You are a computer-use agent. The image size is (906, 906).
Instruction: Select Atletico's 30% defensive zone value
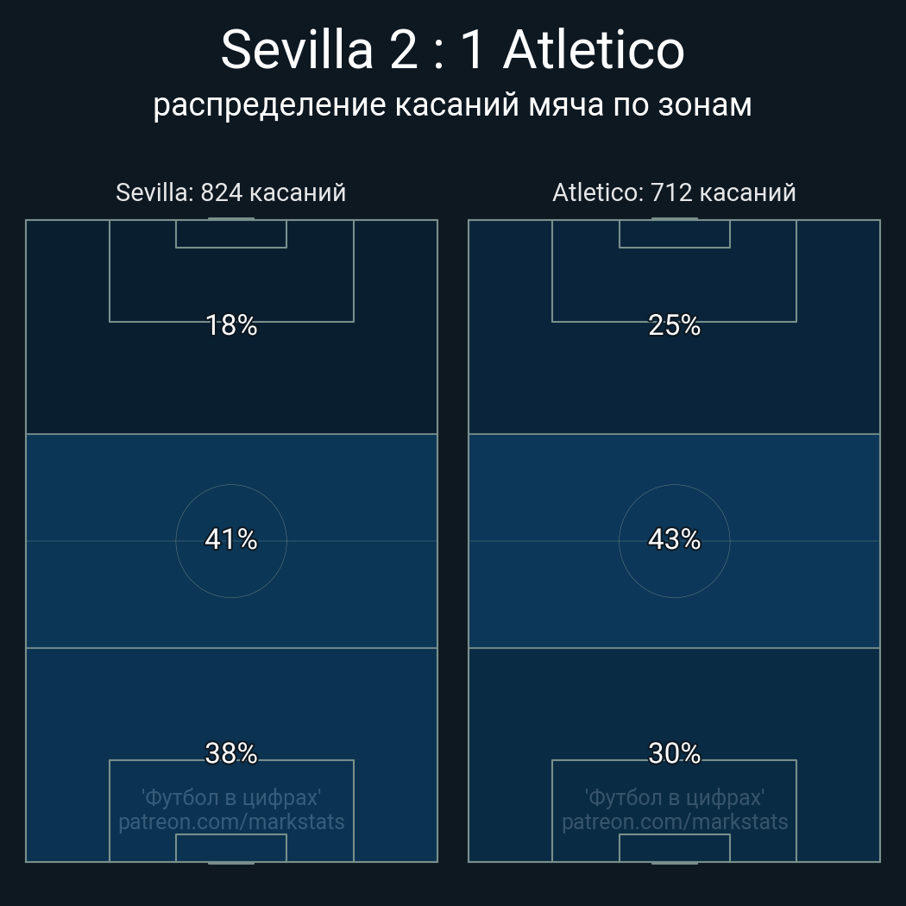[674, 753]
